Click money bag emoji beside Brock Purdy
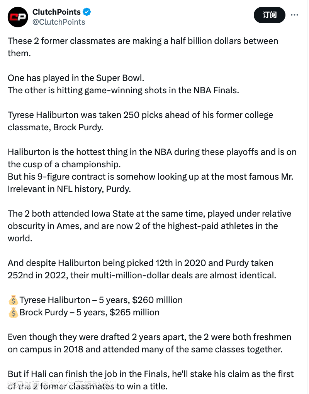 tap(13, 313)
